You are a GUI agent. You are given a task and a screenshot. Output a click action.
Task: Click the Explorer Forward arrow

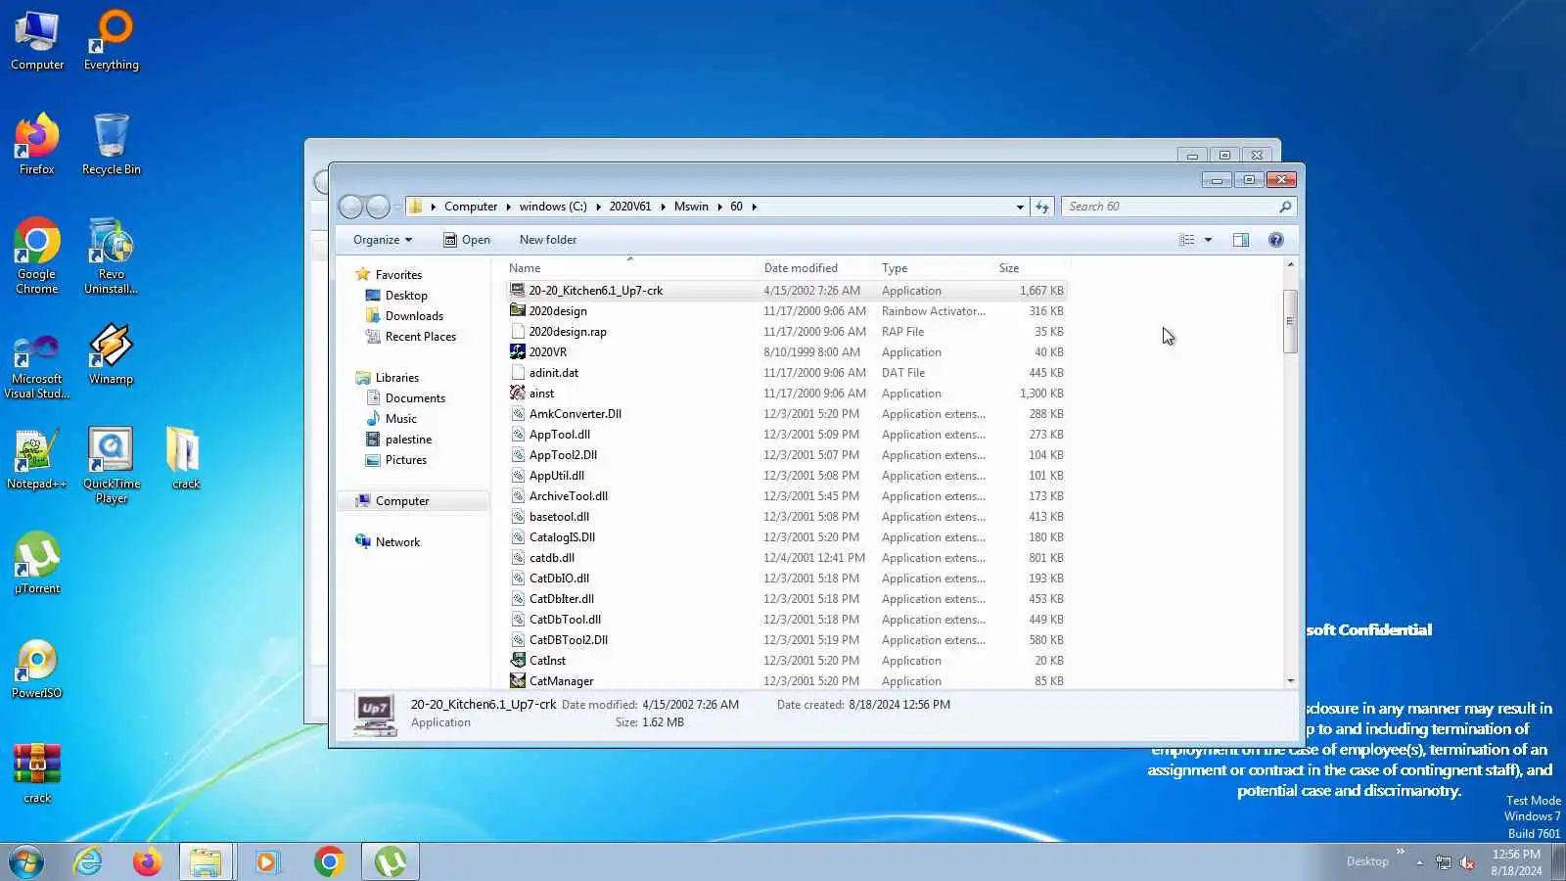(378, 207)
